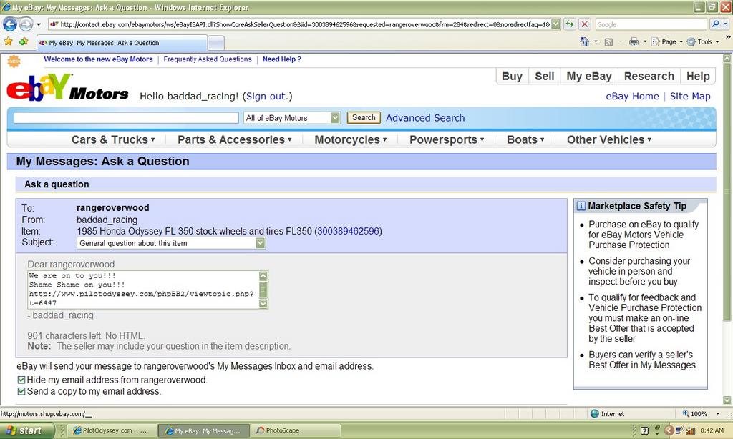This screenshot has height=439, width=733.
Task: Open the 100% zoom level control
Action: pyautogui.click(x=701, y=414)
